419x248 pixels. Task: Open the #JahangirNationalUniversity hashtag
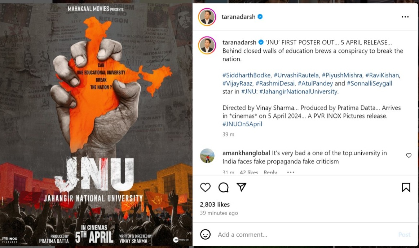[x=298, y=91]
